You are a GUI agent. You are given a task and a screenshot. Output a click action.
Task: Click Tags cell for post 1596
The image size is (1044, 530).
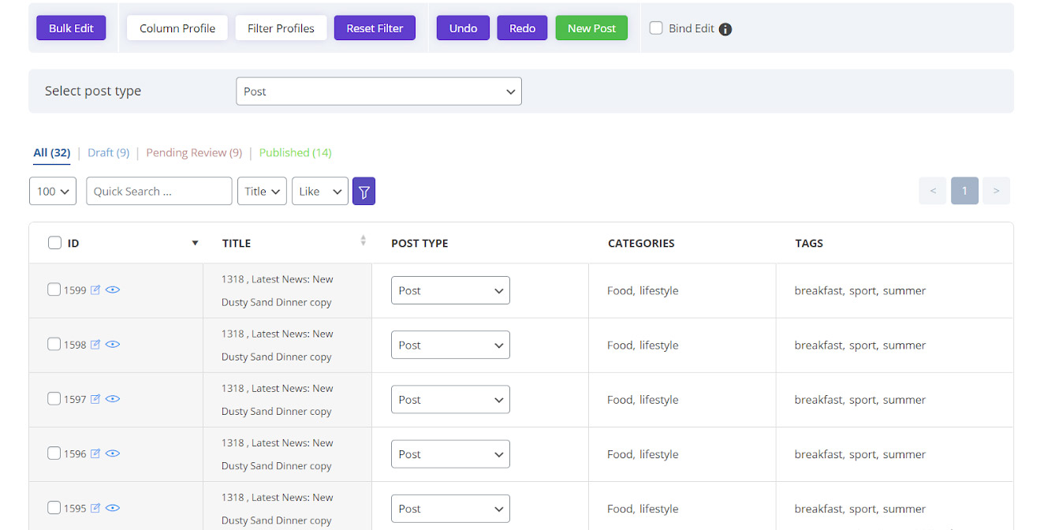pos(894,454)
